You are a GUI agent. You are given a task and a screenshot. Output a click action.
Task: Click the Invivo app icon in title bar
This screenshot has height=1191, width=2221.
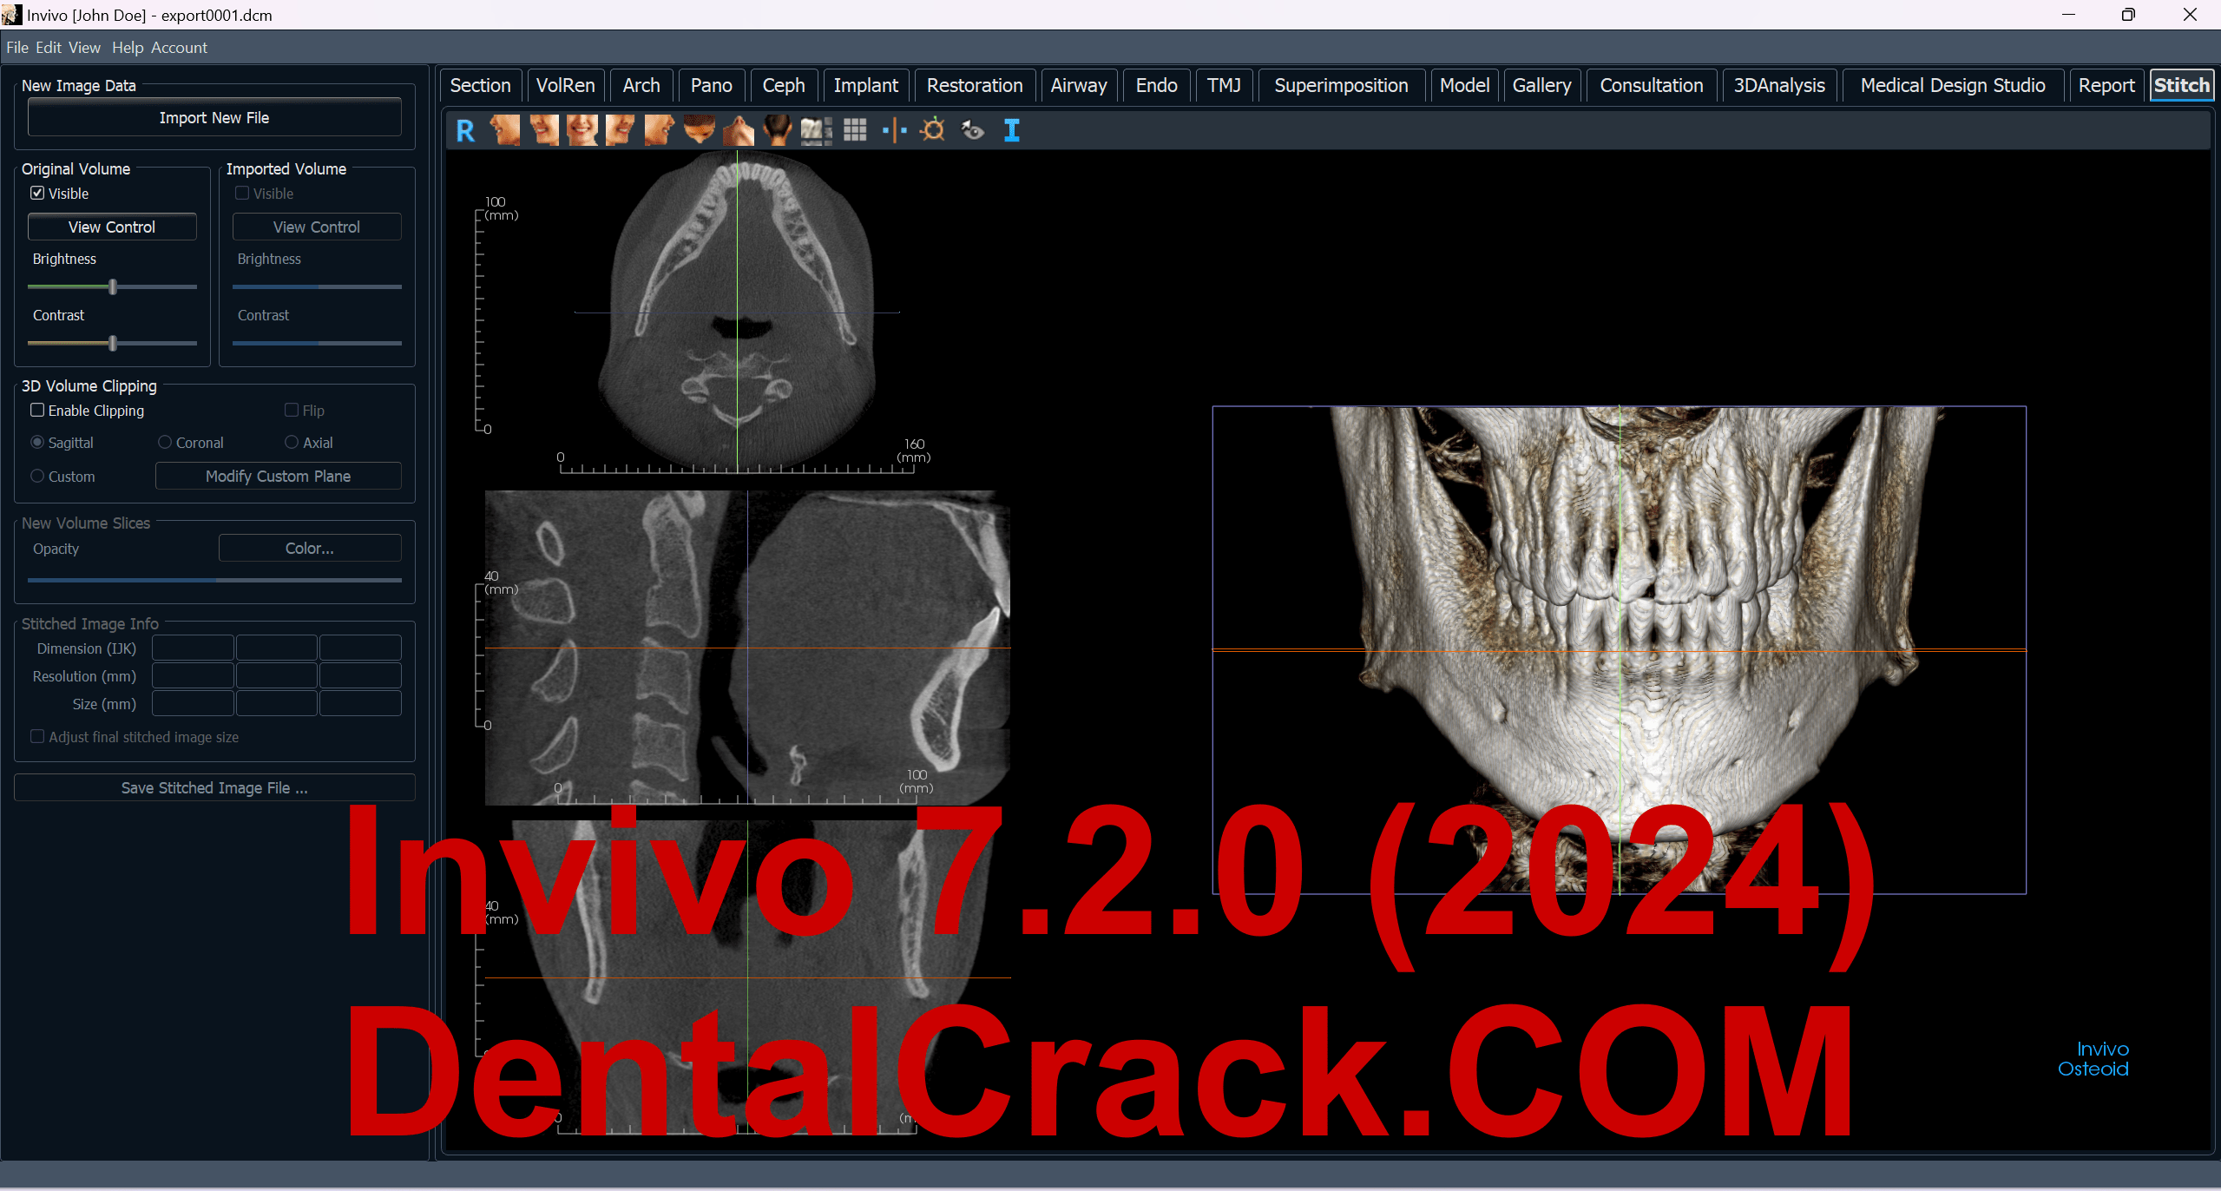pyautogui.click(x=11, y=15)
